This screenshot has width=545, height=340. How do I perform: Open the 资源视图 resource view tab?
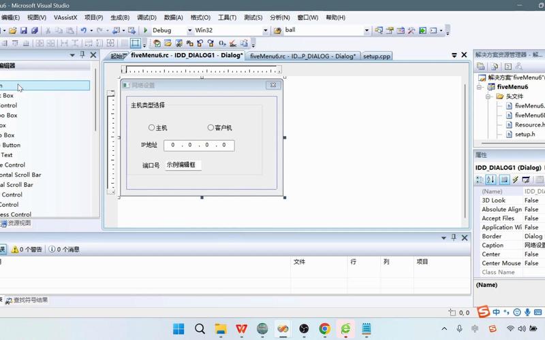(x=16, y=223)
